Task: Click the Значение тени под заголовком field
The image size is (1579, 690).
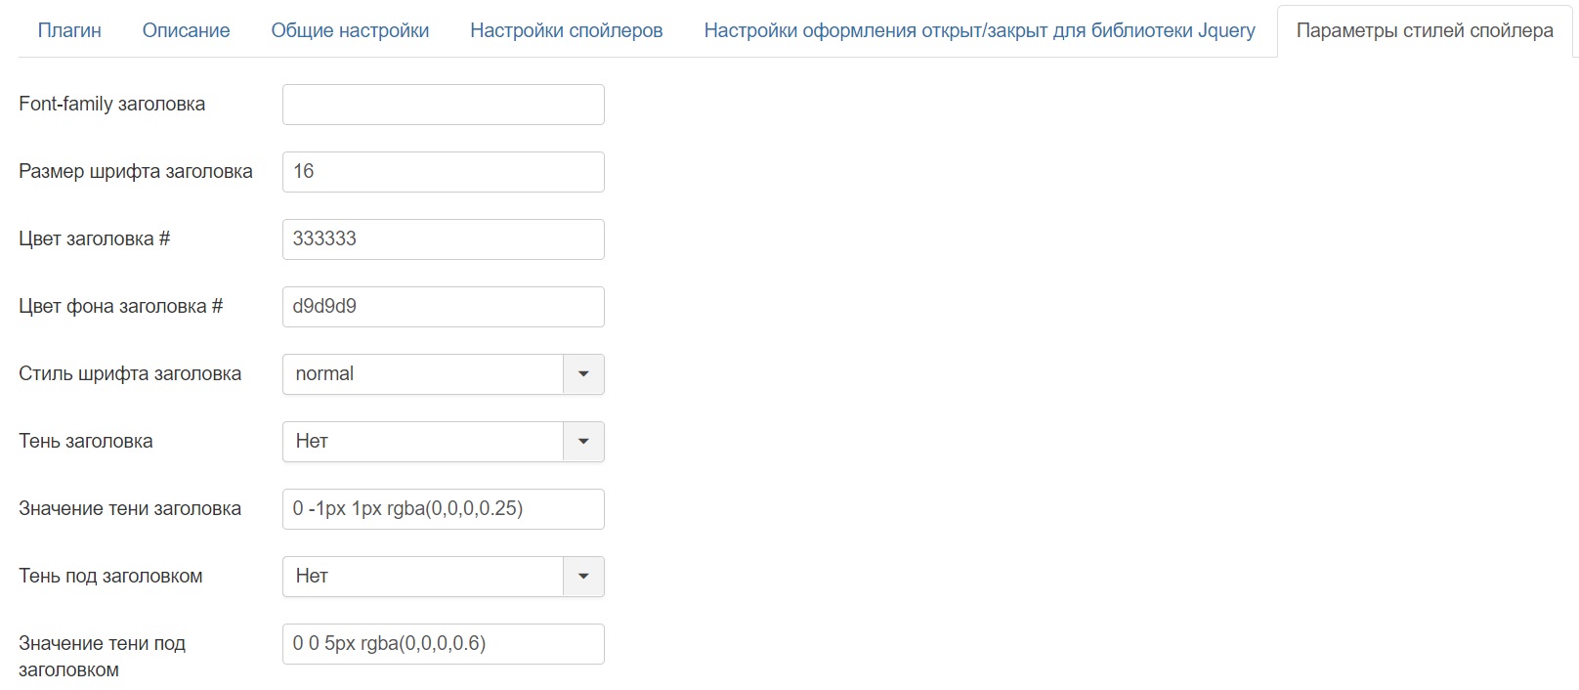Action: 444,644
